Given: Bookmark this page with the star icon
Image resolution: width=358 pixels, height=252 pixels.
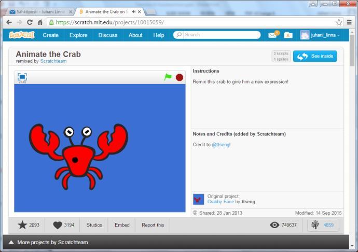Looking at the screenshot, I should (339, 22).
